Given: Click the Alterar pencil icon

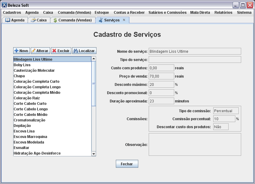Looking at the screenshot, I should point(34,51).
